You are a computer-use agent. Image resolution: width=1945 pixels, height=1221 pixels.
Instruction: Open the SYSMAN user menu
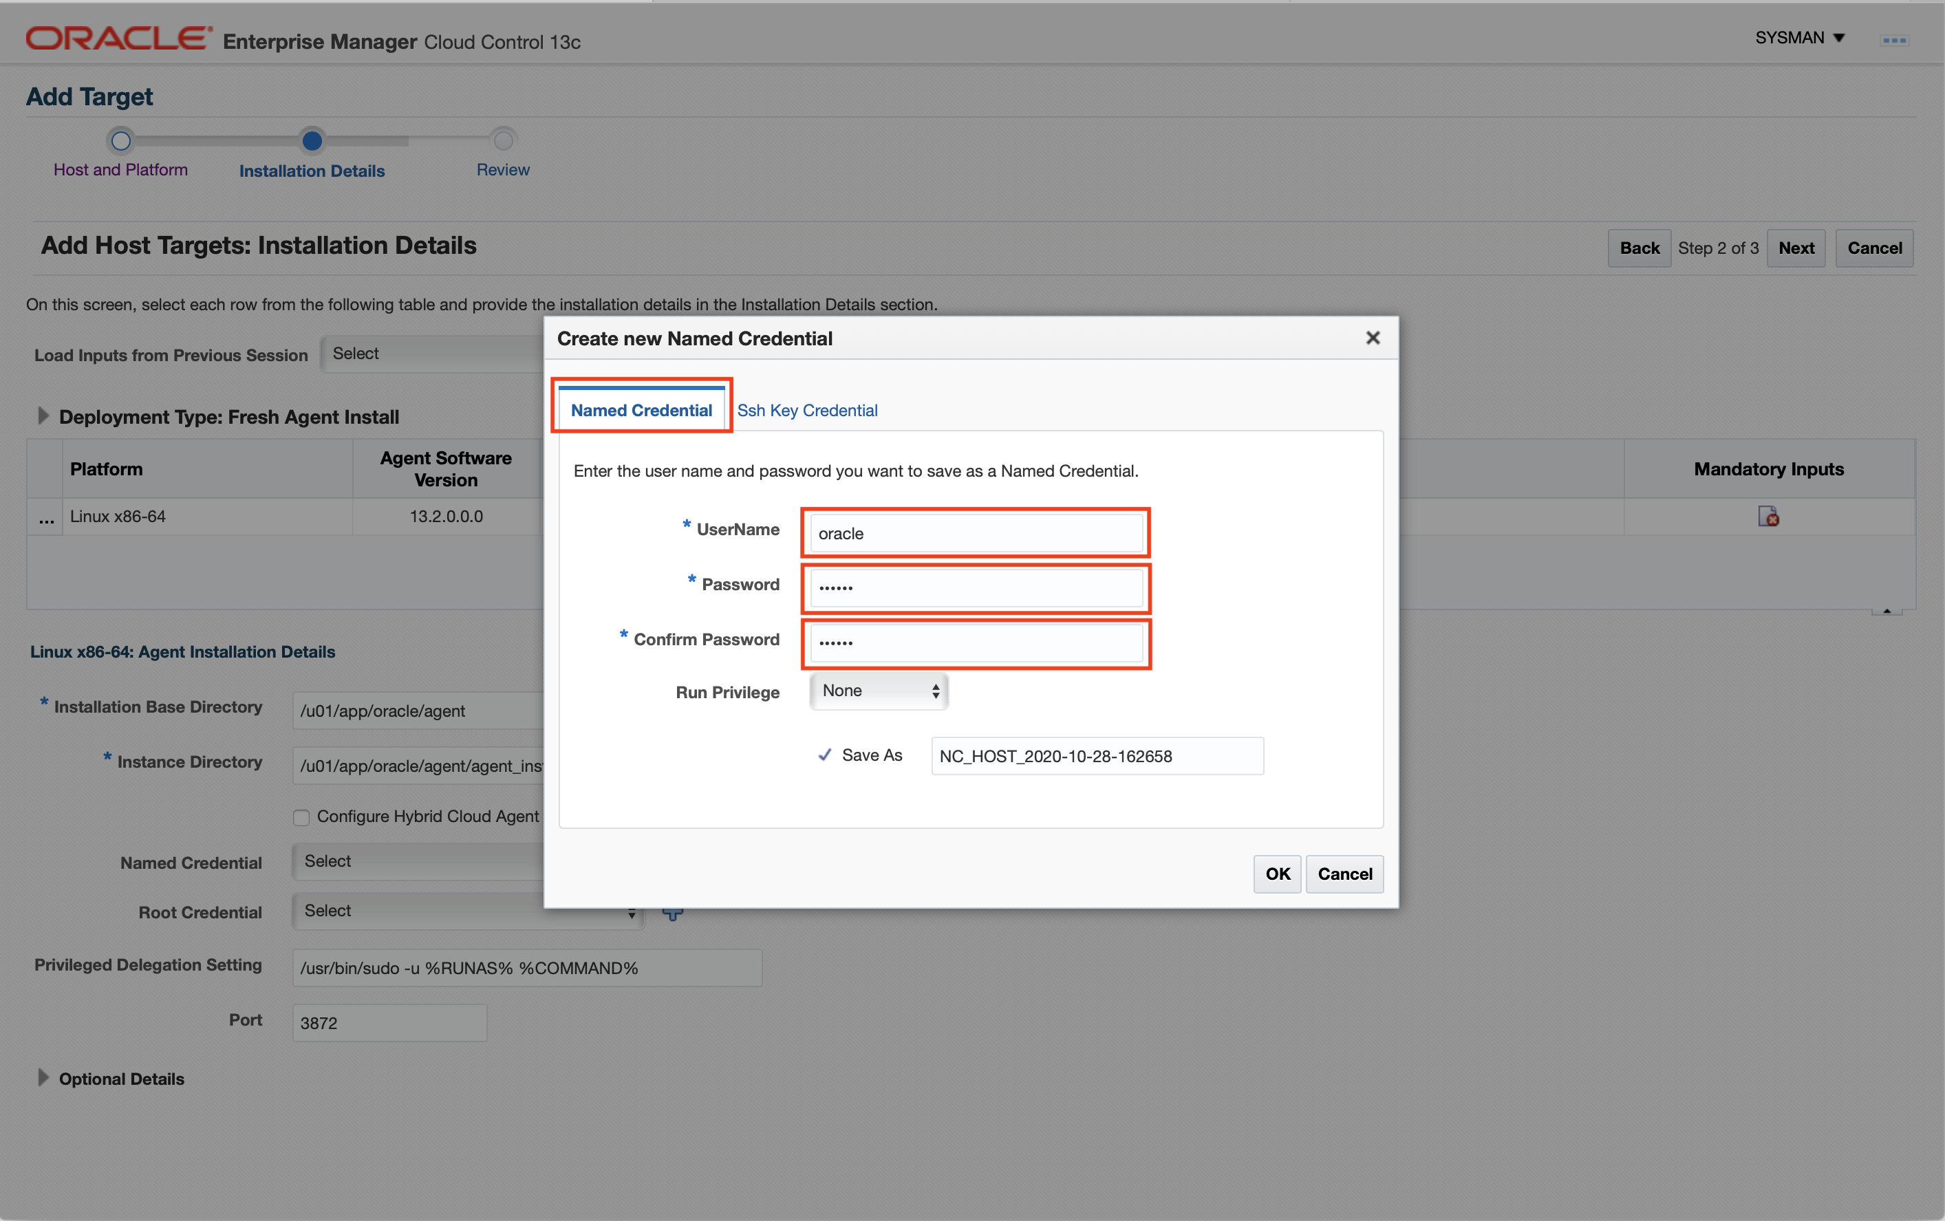pos(1800,38)
